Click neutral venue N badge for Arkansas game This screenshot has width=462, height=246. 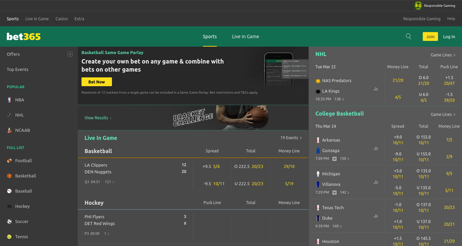[334, 158]
